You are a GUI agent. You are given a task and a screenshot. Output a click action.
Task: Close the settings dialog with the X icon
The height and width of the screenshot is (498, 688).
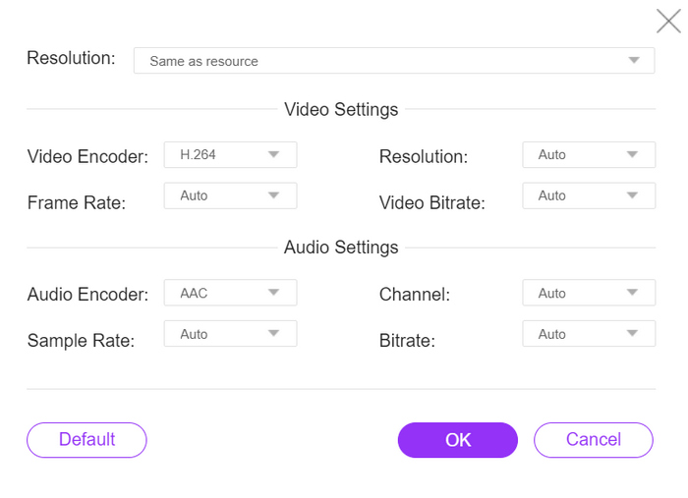668,21
